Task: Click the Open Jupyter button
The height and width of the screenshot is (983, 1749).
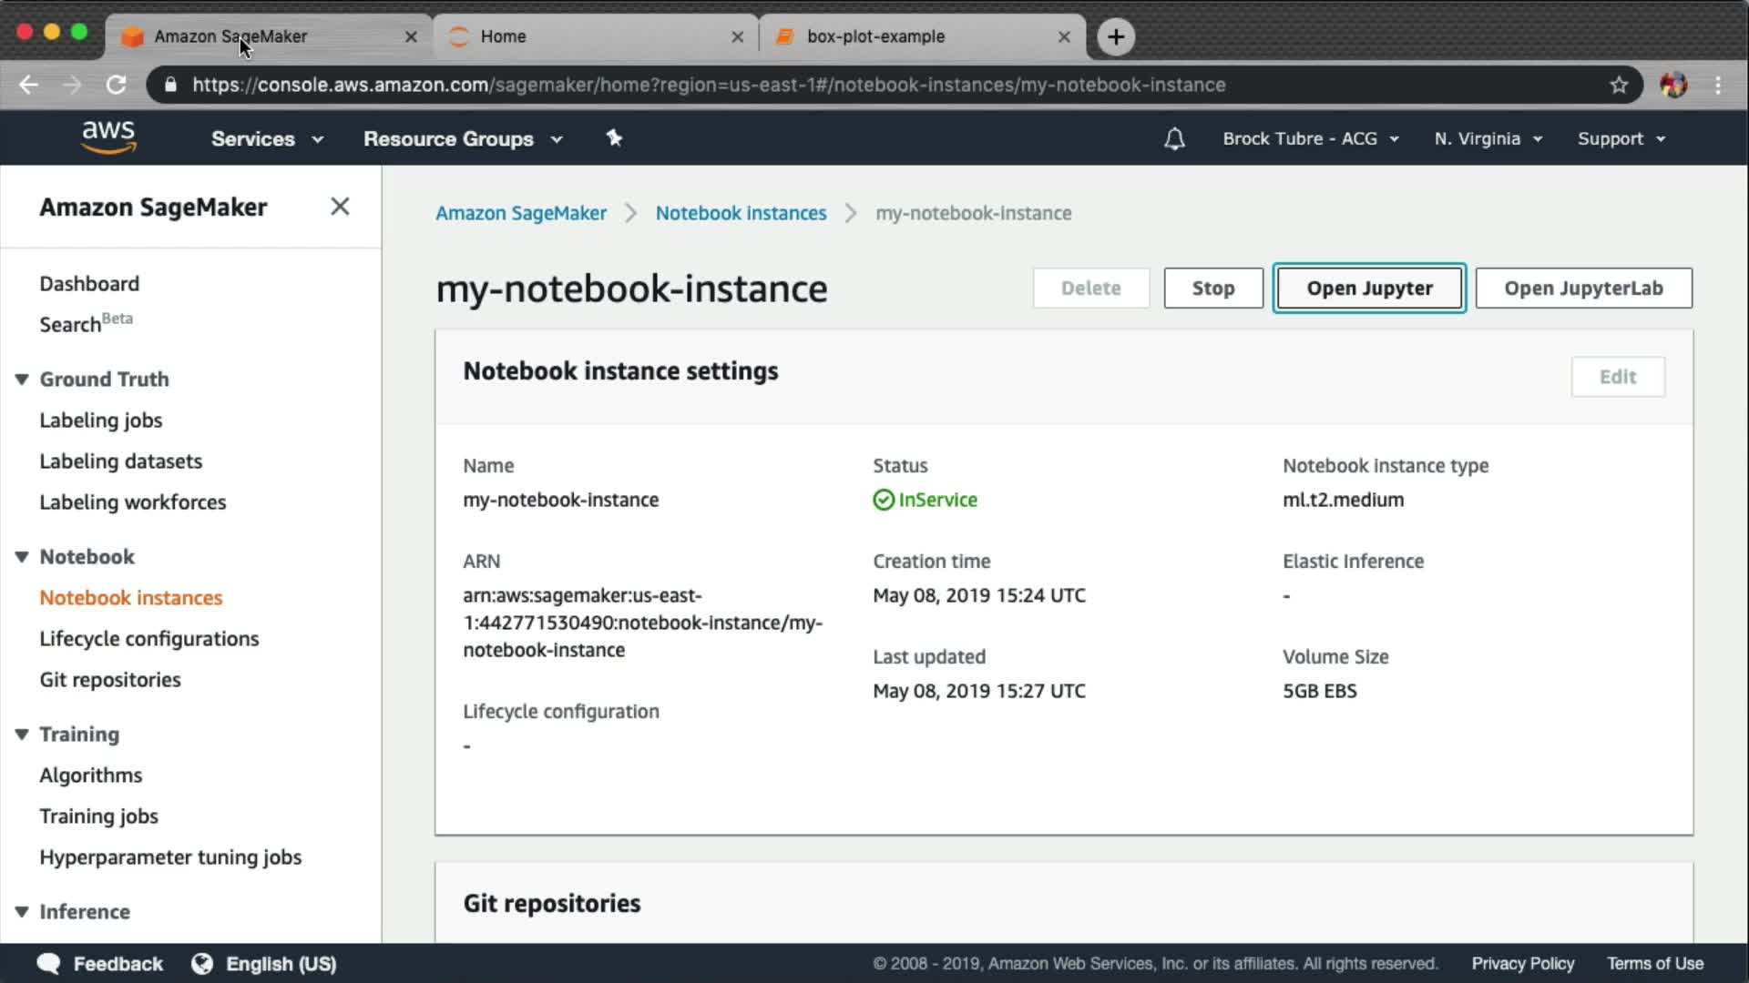Action: coord(1369,288)
